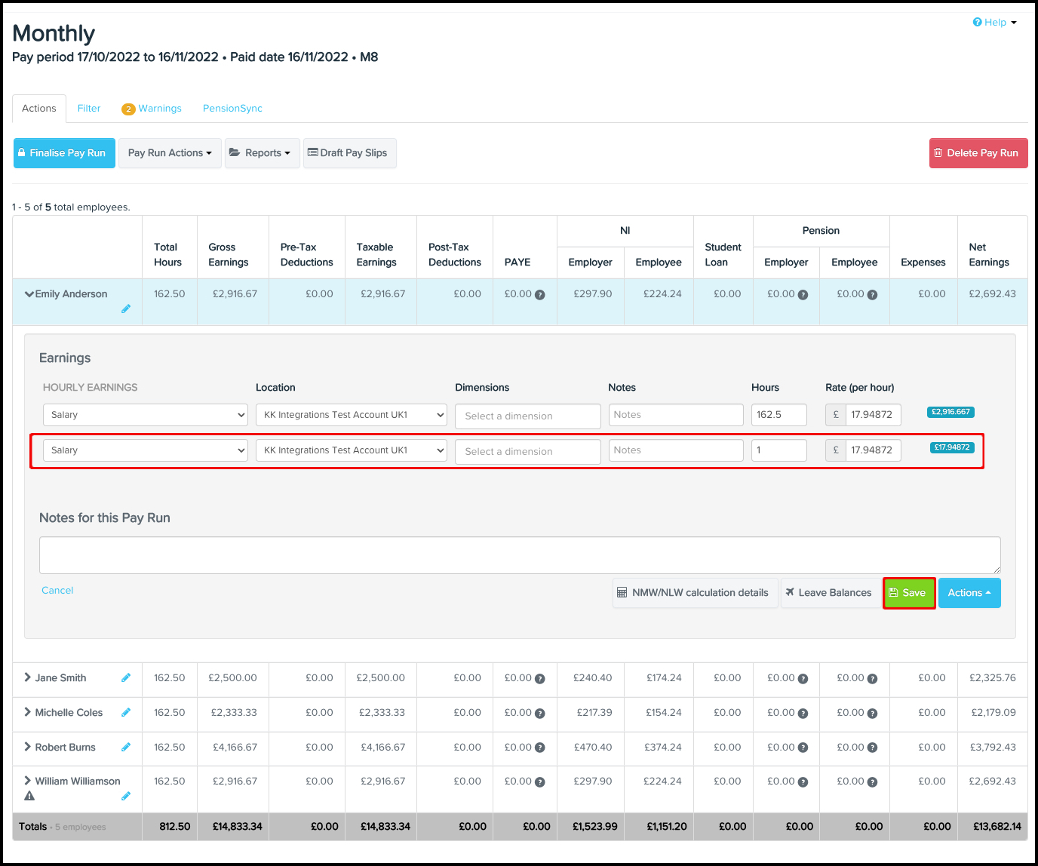Click the warning triangle under William Williamson
This screenshot has width=1038, height=866.
(x=29, y=796)
